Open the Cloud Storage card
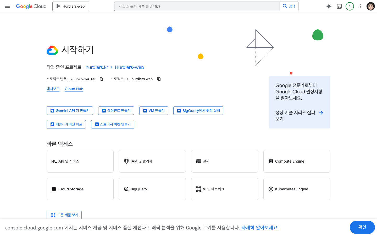Image resolution: width=377 pixels, height=236 pixels. (80, 189)
